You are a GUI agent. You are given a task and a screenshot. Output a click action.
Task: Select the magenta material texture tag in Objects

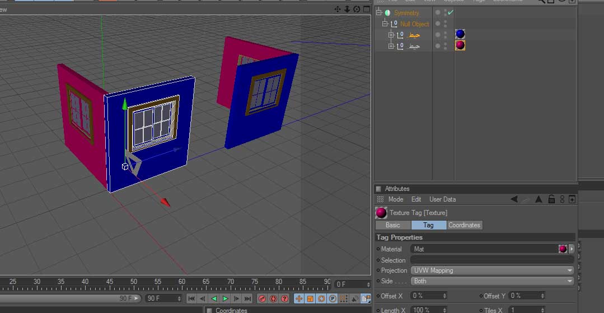[460, 45]
